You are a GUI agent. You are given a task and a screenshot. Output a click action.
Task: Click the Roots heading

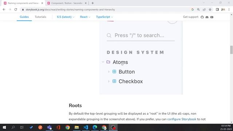click(75, 106)
